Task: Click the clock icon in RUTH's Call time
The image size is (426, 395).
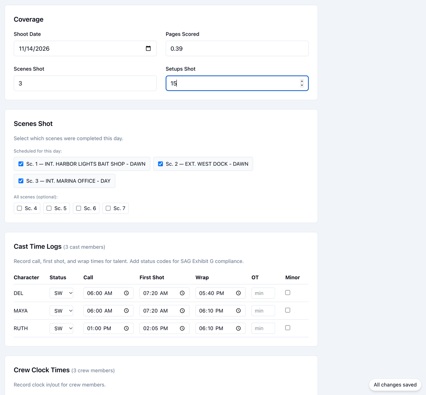Action: 126,329
